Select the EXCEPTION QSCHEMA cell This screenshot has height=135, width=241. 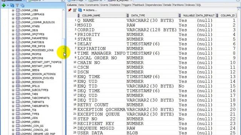click(101, 109)
